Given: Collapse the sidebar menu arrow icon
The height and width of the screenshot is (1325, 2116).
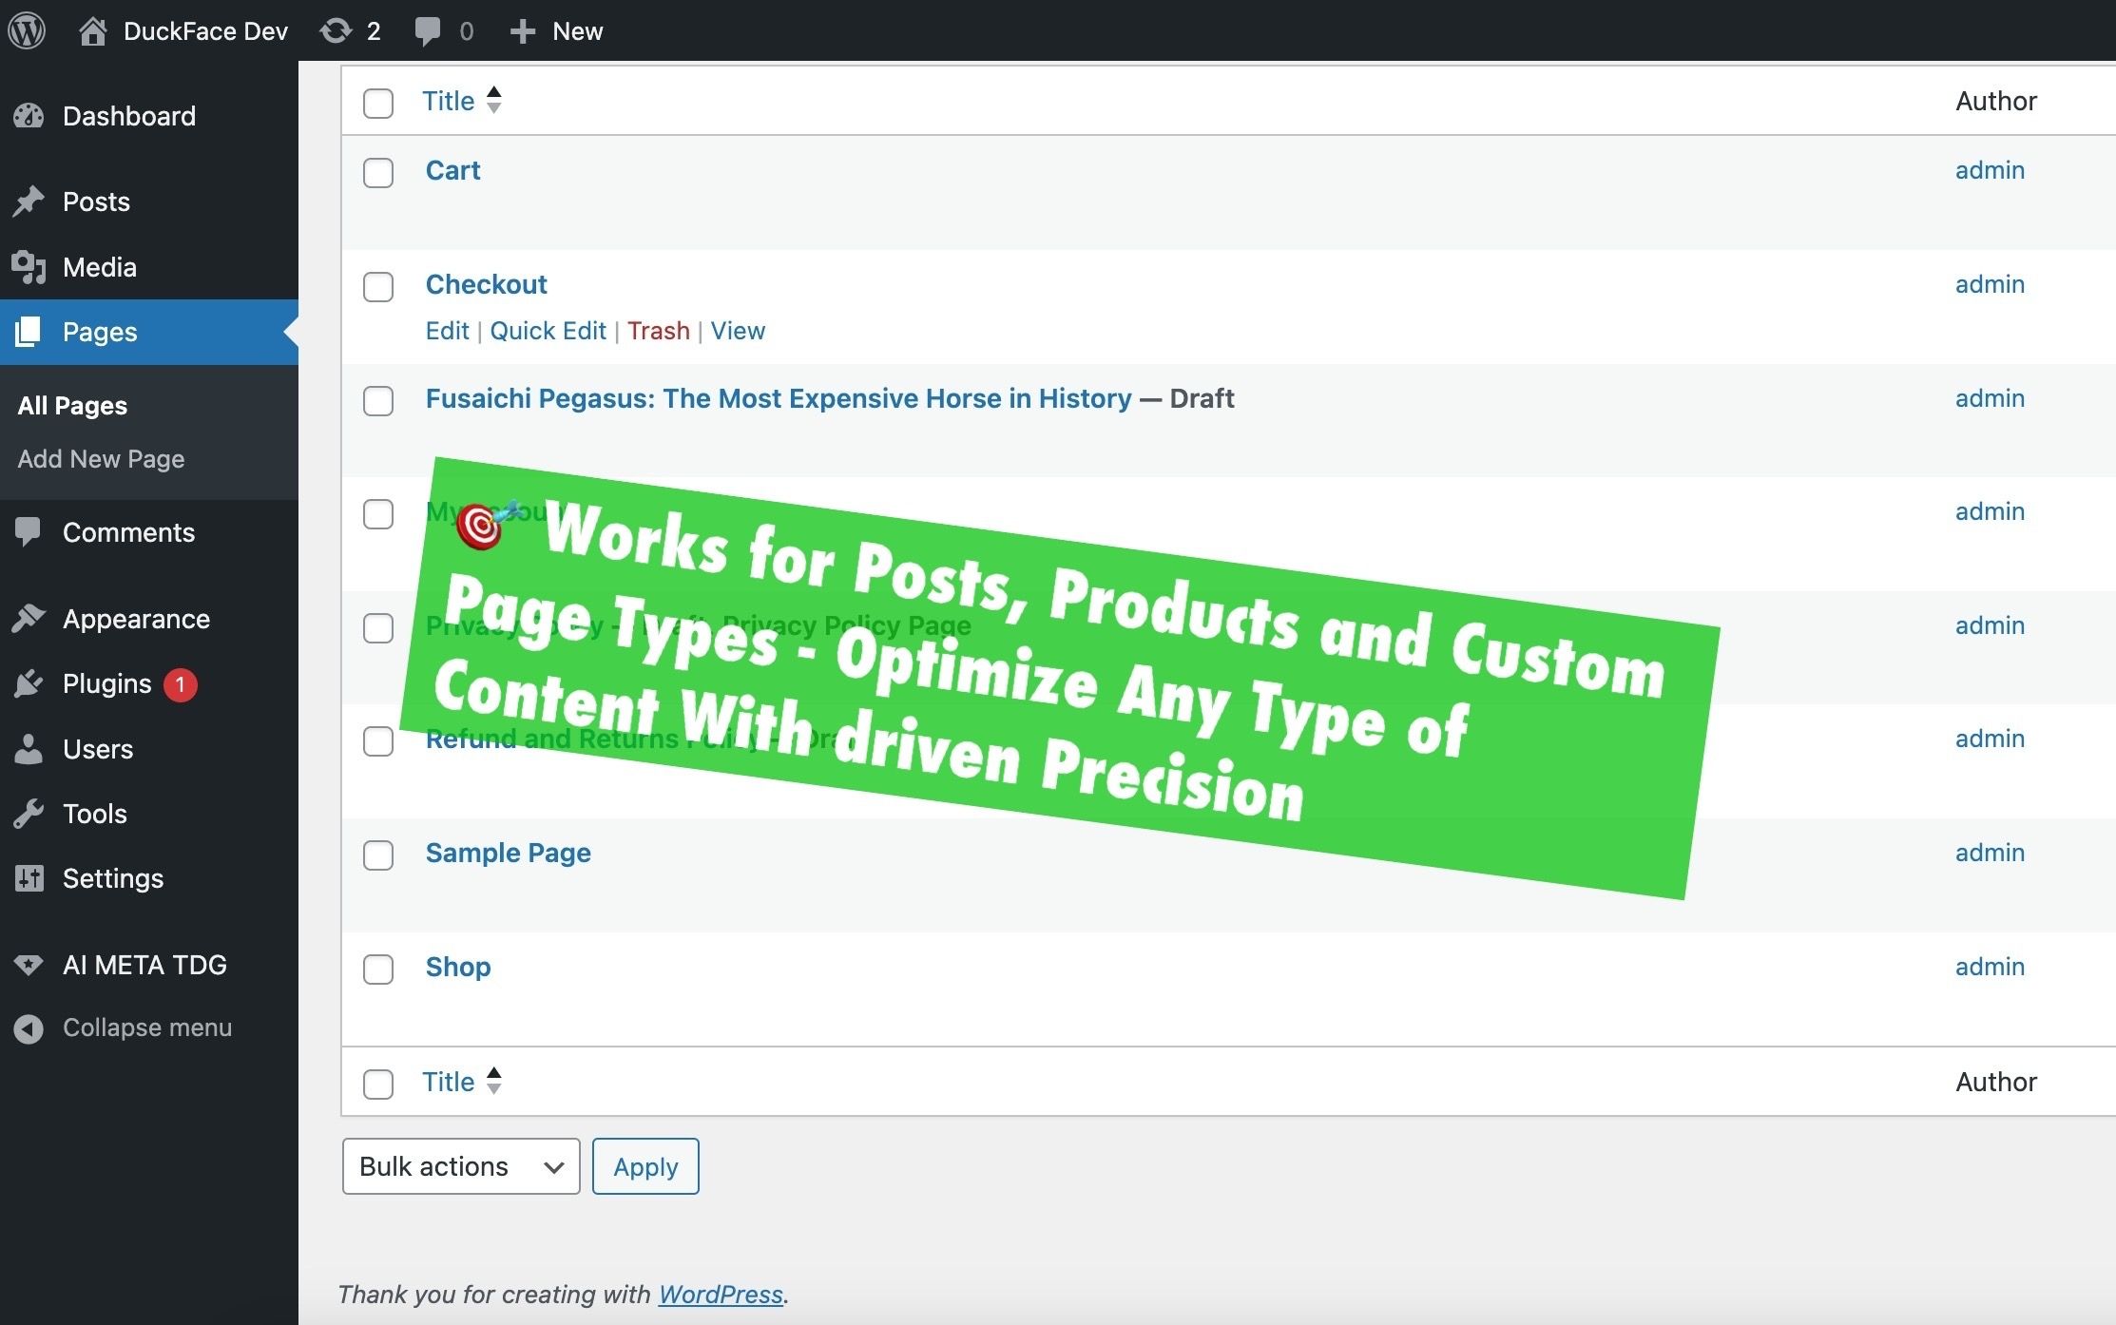Looking at the screenshot, I should point(29,1028).
